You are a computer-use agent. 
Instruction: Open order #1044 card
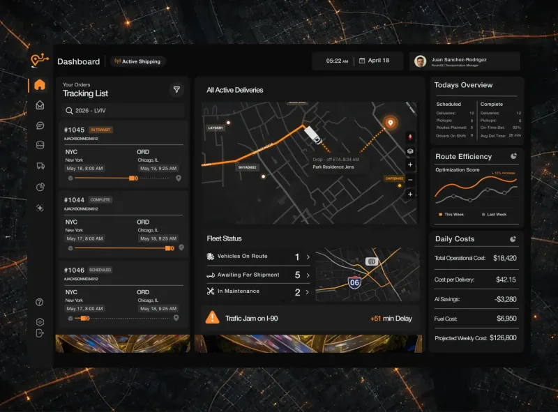(123, 224)
